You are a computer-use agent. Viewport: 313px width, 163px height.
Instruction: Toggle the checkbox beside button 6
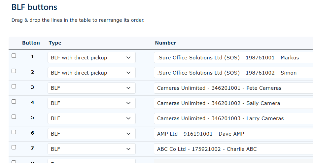click(14, 132)
